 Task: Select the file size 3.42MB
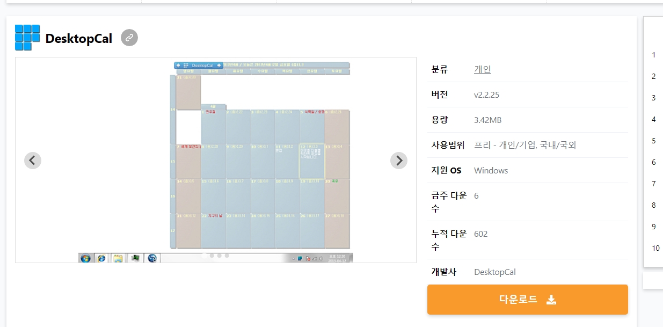pos(488,120)
